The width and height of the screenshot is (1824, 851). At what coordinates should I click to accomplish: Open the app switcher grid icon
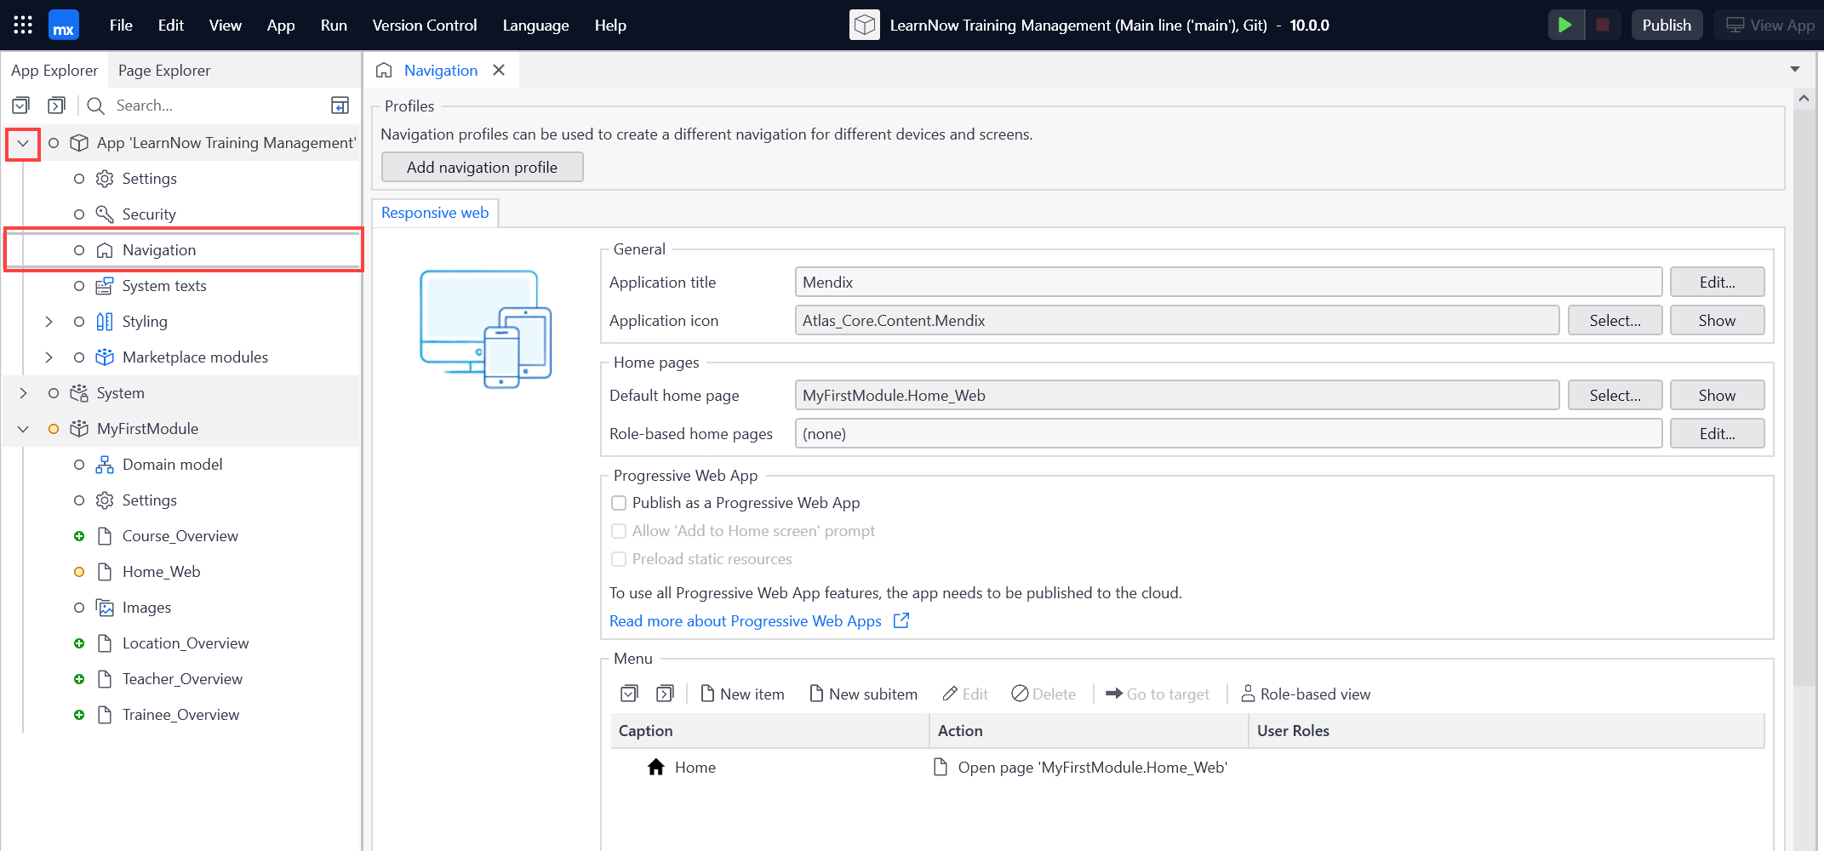click(23, 25)
